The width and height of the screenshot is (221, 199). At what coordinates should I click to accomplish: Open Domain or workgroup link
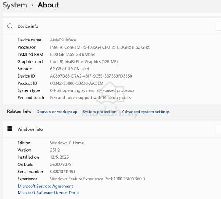pyautogui.click(x=57, y=112)
